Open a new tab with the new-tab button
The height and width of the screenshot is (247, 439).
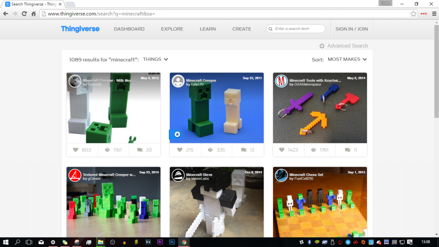(x=71, y=4)
